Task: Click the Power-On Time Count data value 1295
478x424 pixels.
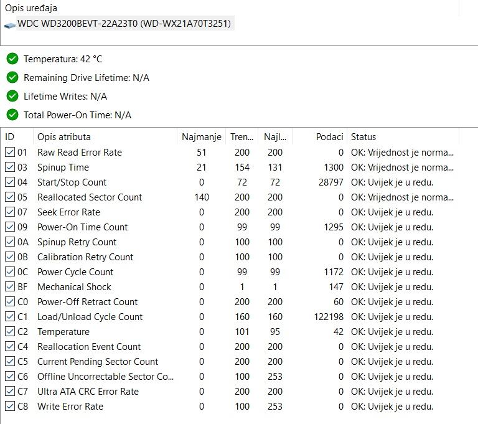Action: [x=334, y=227]
